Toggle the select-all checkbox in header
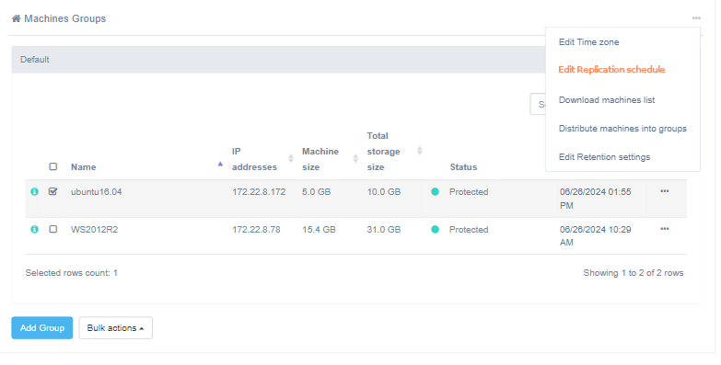The height and width of the screenshot is (365, 721). click(x=53, y=166)
